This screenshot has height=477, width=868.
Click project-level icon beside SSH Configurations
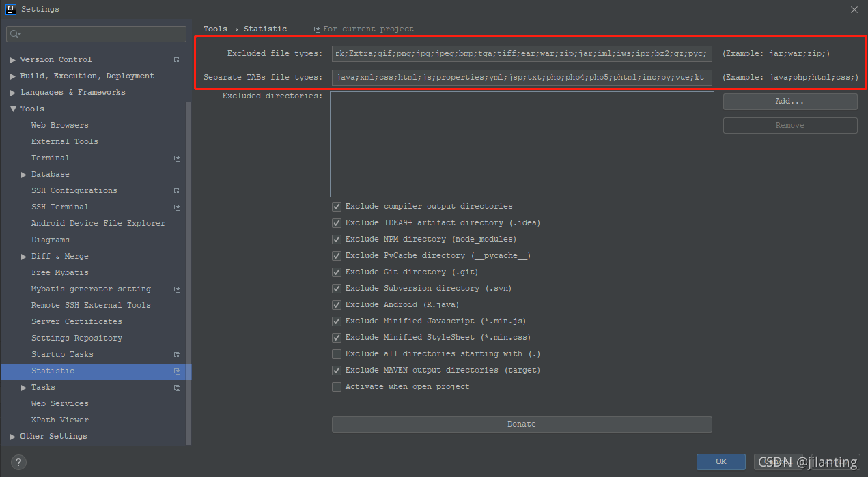(x=177, y=191)
